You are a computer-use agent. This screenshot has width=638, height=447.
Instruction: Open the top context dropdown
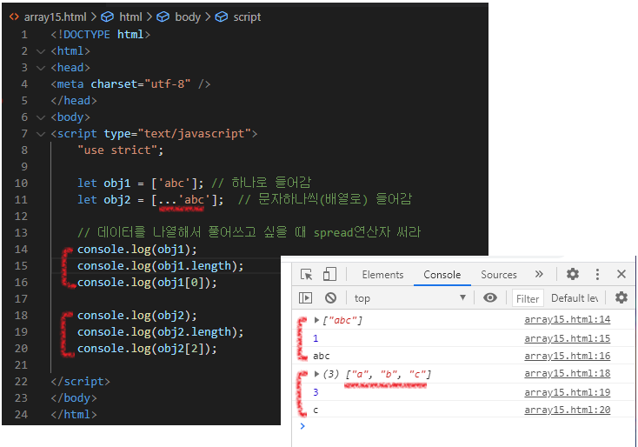click(x=409, y=298)
